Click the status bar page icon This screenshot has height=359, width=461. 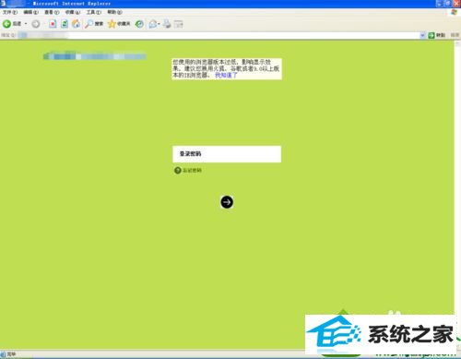tap(4, 354)
